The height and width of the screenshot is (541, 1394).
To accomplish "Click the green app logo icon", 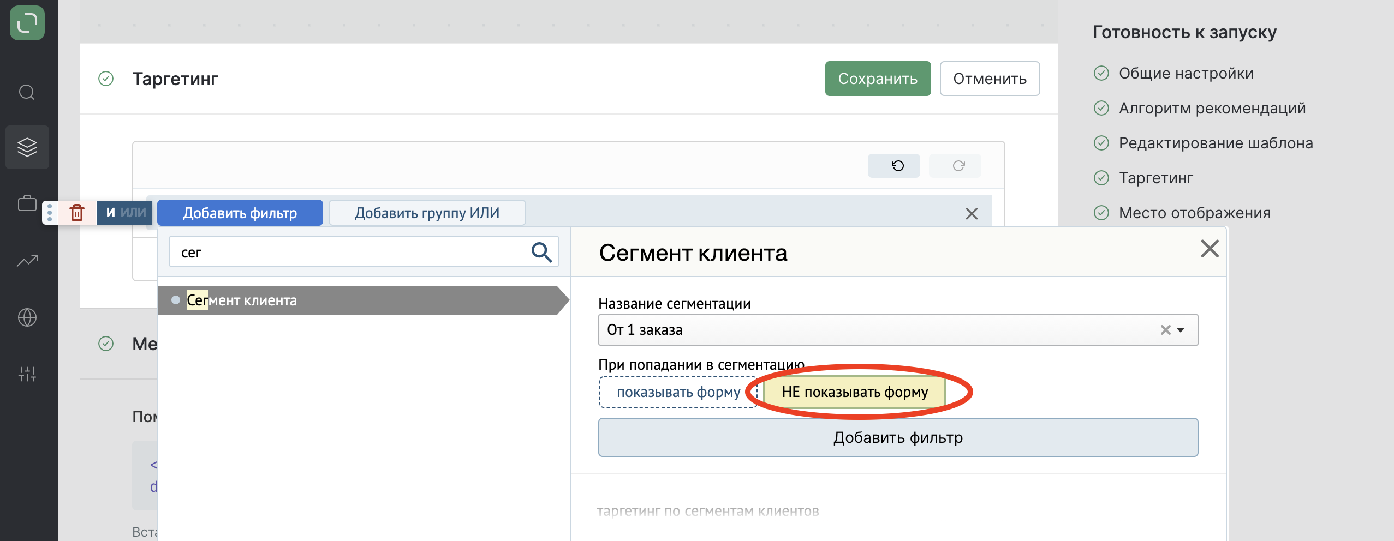I will pyautogui.click(x=27, y=23).
